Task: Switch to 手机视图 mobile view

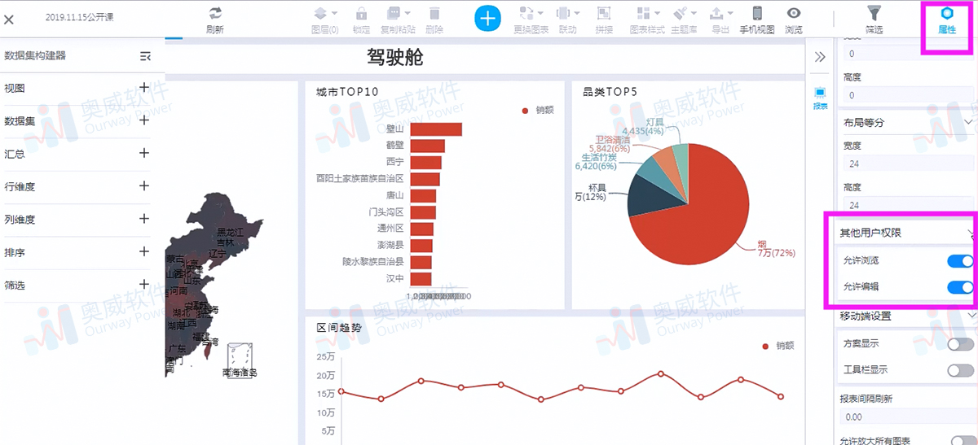Action: 756,13
